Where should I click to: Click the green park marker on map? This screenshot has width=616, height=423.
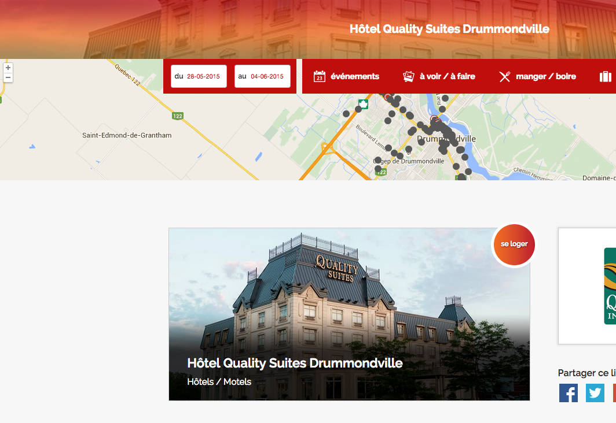[364, 104]
